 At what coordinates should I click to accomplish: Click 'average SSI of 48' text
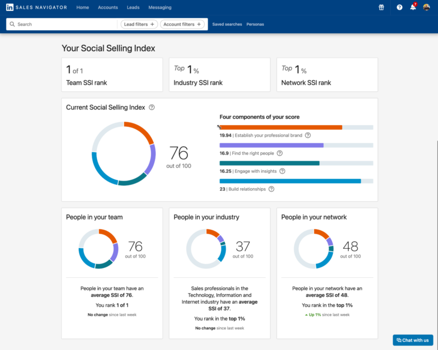pos(326,295)
